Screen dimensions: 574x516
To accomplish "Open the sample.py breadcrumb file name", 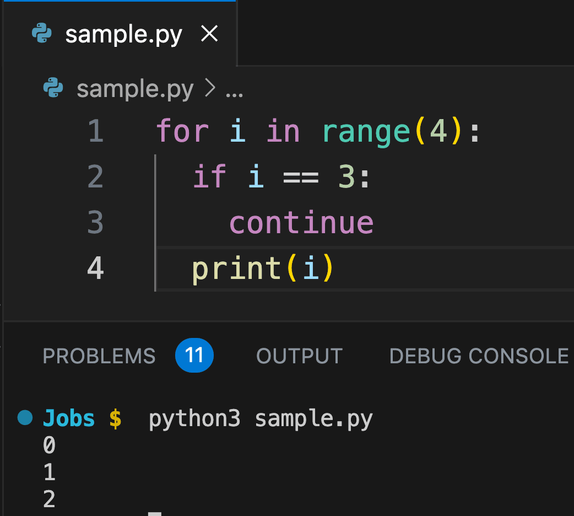I will point(135,89).
